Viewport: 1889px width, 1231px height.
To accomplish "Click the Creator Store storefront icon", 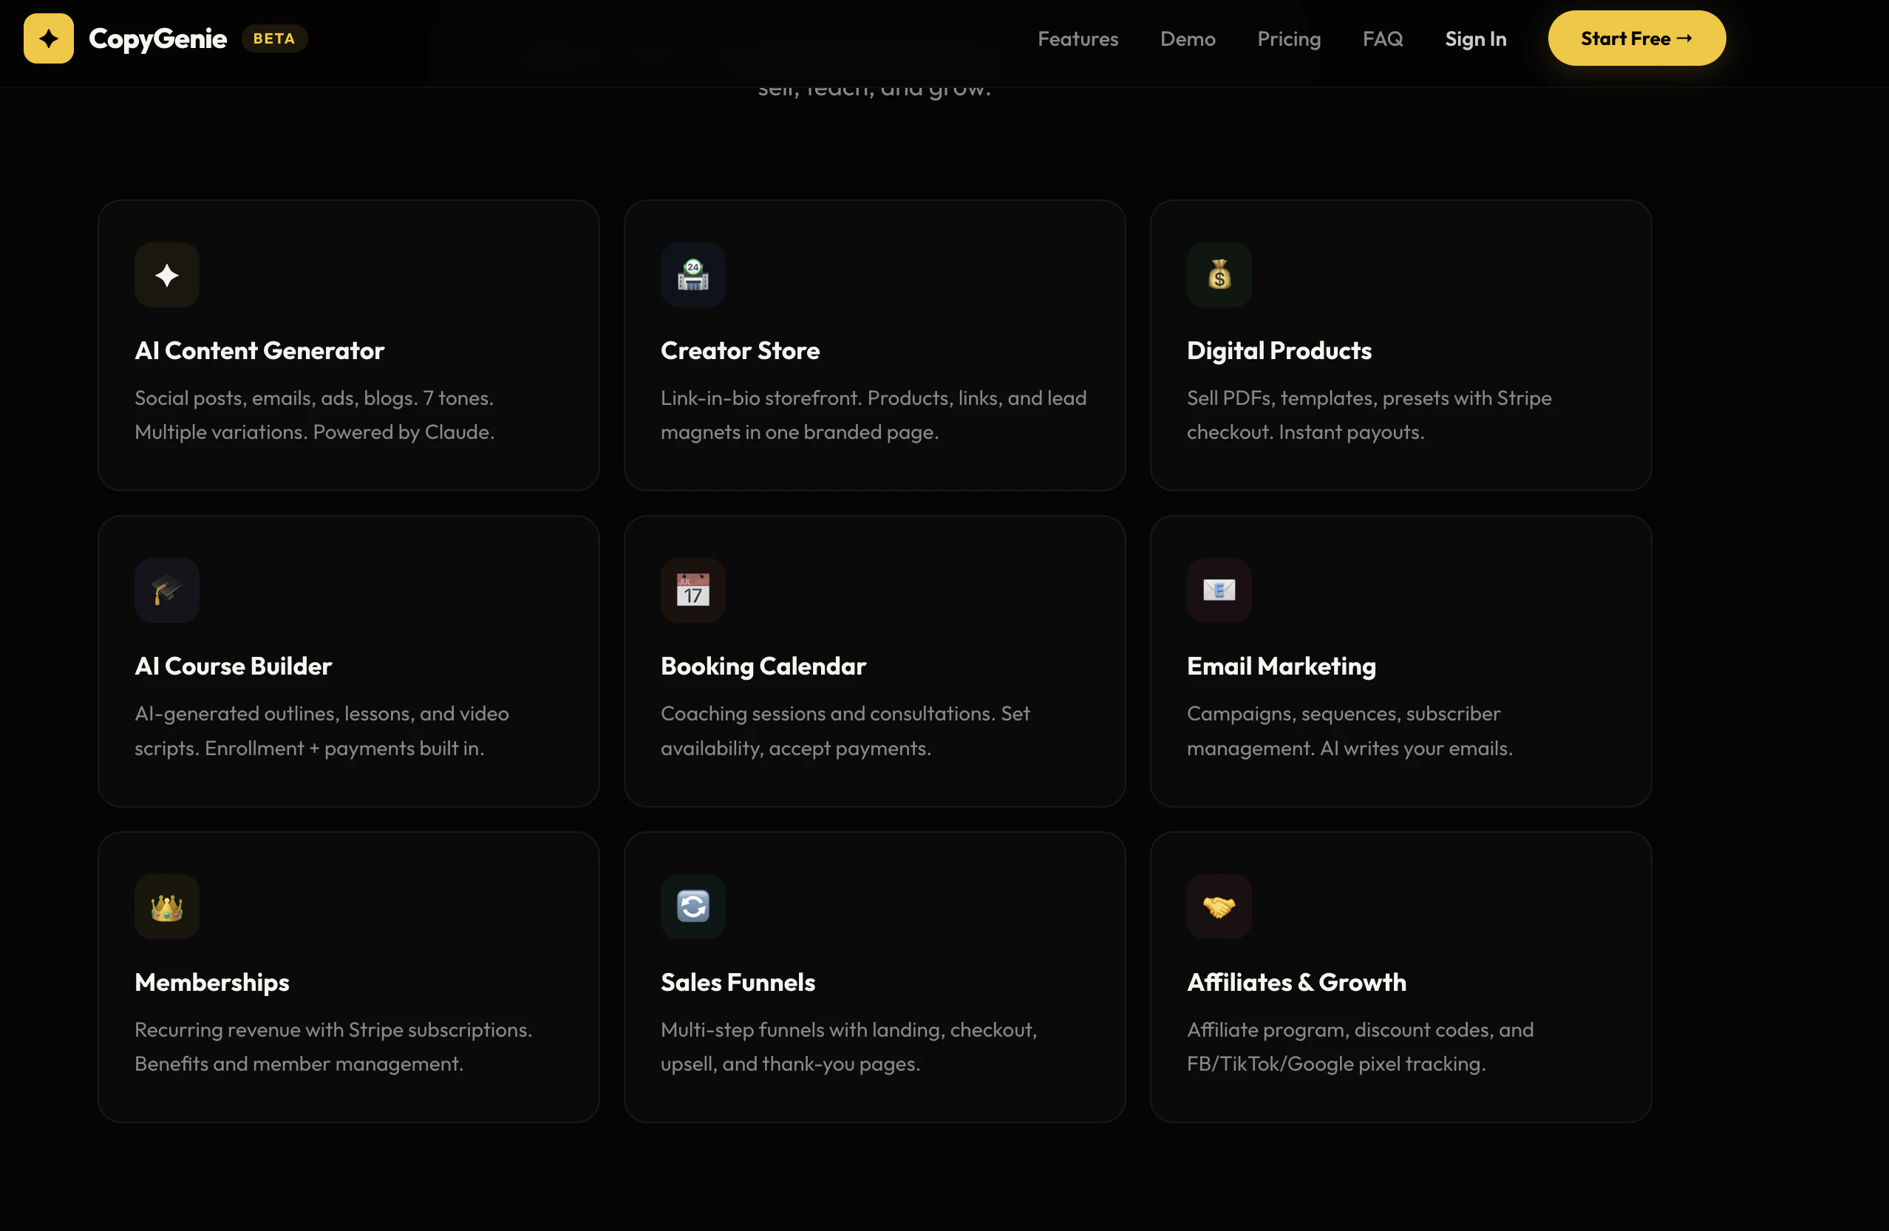I will [693, 275].
